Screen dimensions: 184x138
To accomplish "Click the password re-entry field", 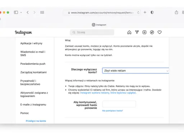I will point(119,104).
